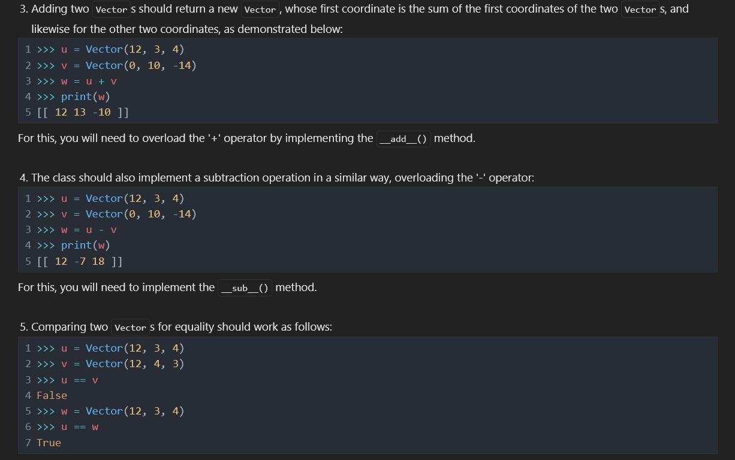Click the 'v = Vector(12, 4, 3)' line

[122, 364]
